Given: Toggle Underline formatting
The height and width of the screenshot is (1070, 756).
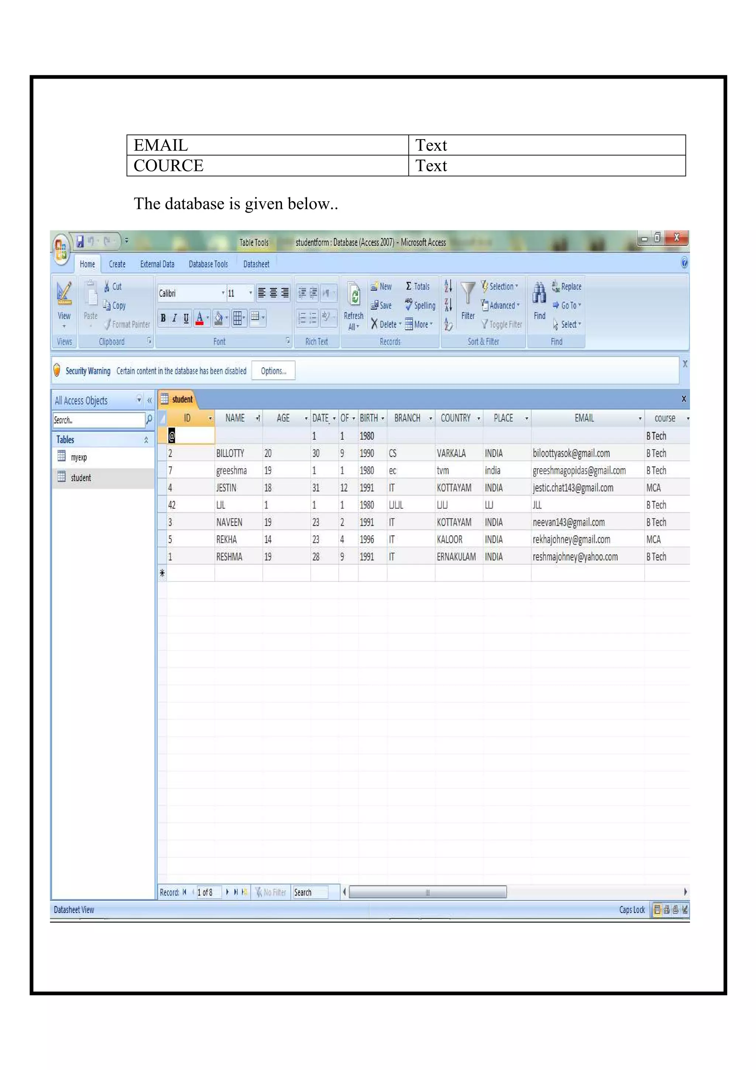Looking at the screenshot, I should 186,318.
